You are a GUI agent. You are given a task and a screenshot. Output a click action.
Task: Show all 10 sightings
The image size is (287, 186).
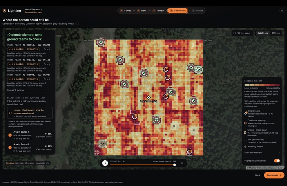tap(16, 90)
